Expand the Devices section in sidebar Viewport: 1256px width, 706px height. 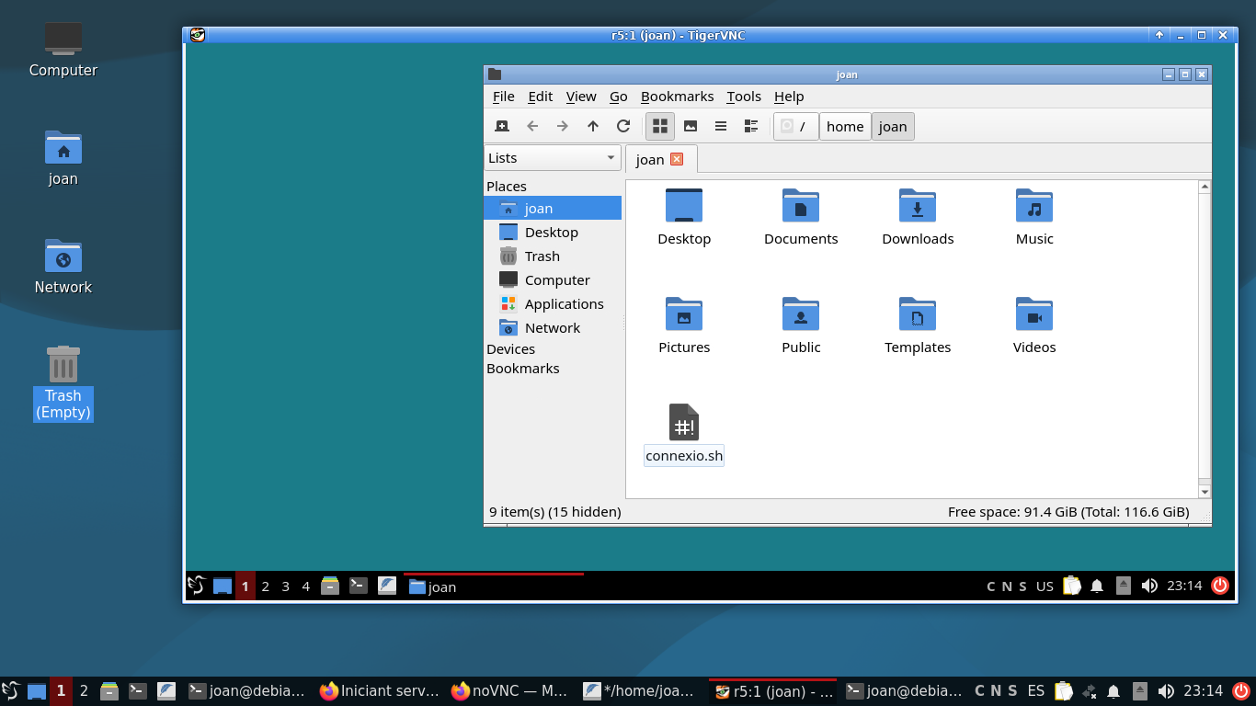(x=511, y=349)
